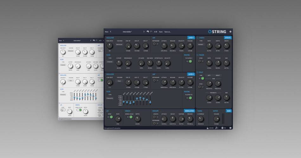This screenshot has height=158, width=301.
Task: Click New in the dark window toolbar
Action: point(106,32)
